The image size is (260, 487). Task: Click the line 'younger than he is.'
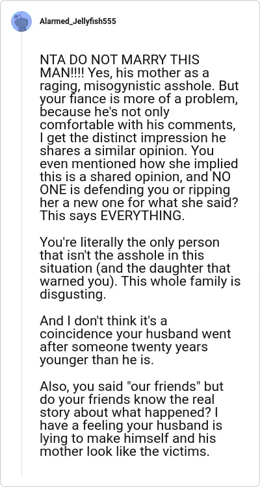[97, 360]
